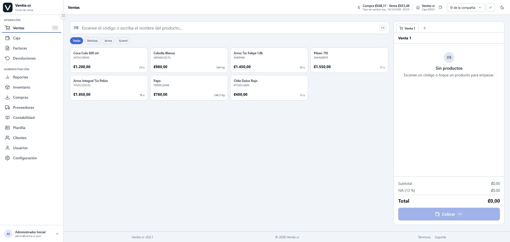Add Cebolla Blanca product card
Screen dimensions: 510x242
189,60
